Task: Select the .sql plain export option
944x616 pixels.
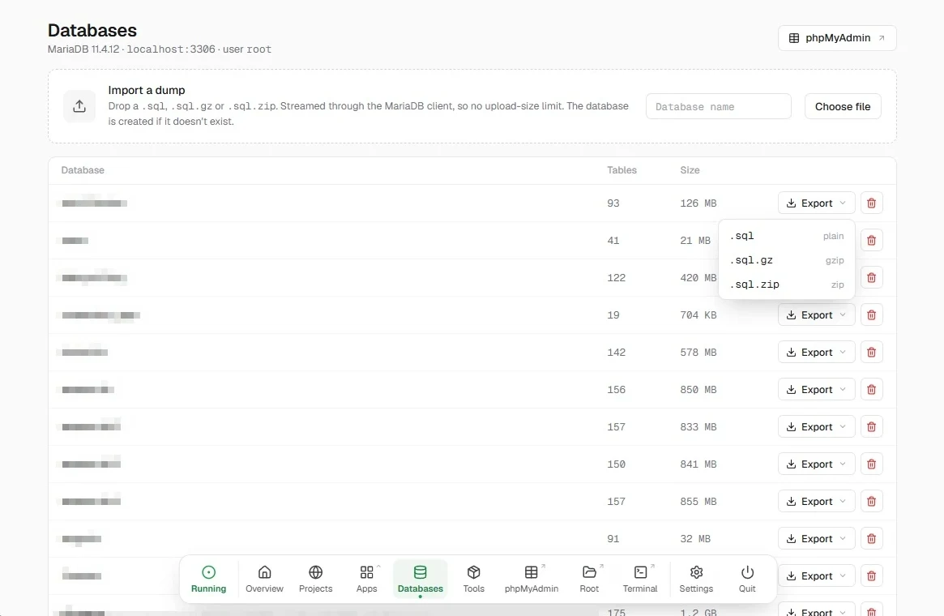Action: tap(786, 236)
